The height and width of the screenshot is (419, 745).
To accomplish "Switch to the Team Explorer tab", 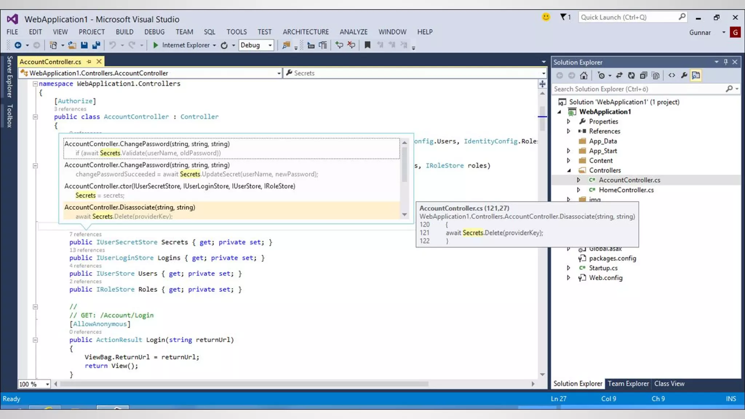I will (628, 384).
